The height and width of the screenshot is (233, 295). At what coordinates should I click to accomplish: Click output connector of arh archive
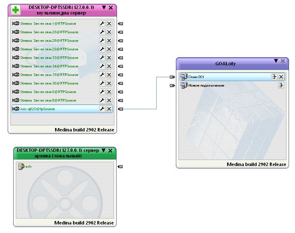coord(120,166)
